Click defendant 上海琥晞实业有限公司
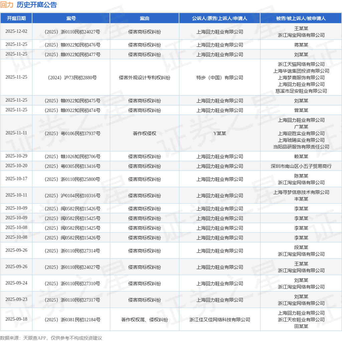This screenshot has width=342, height=341. [x=301, y=140]
